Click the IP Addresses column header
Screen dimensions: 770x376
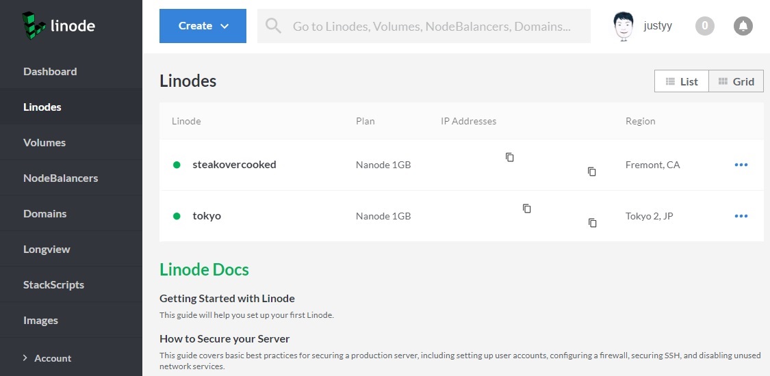pyautogui.click(x=468, y=121)
